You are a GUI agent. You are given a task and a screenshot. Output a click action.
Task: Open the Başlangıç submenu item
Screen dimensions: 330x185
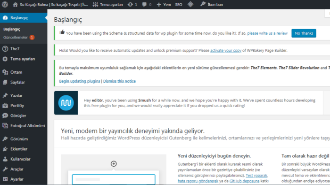[x=12, y=29]
